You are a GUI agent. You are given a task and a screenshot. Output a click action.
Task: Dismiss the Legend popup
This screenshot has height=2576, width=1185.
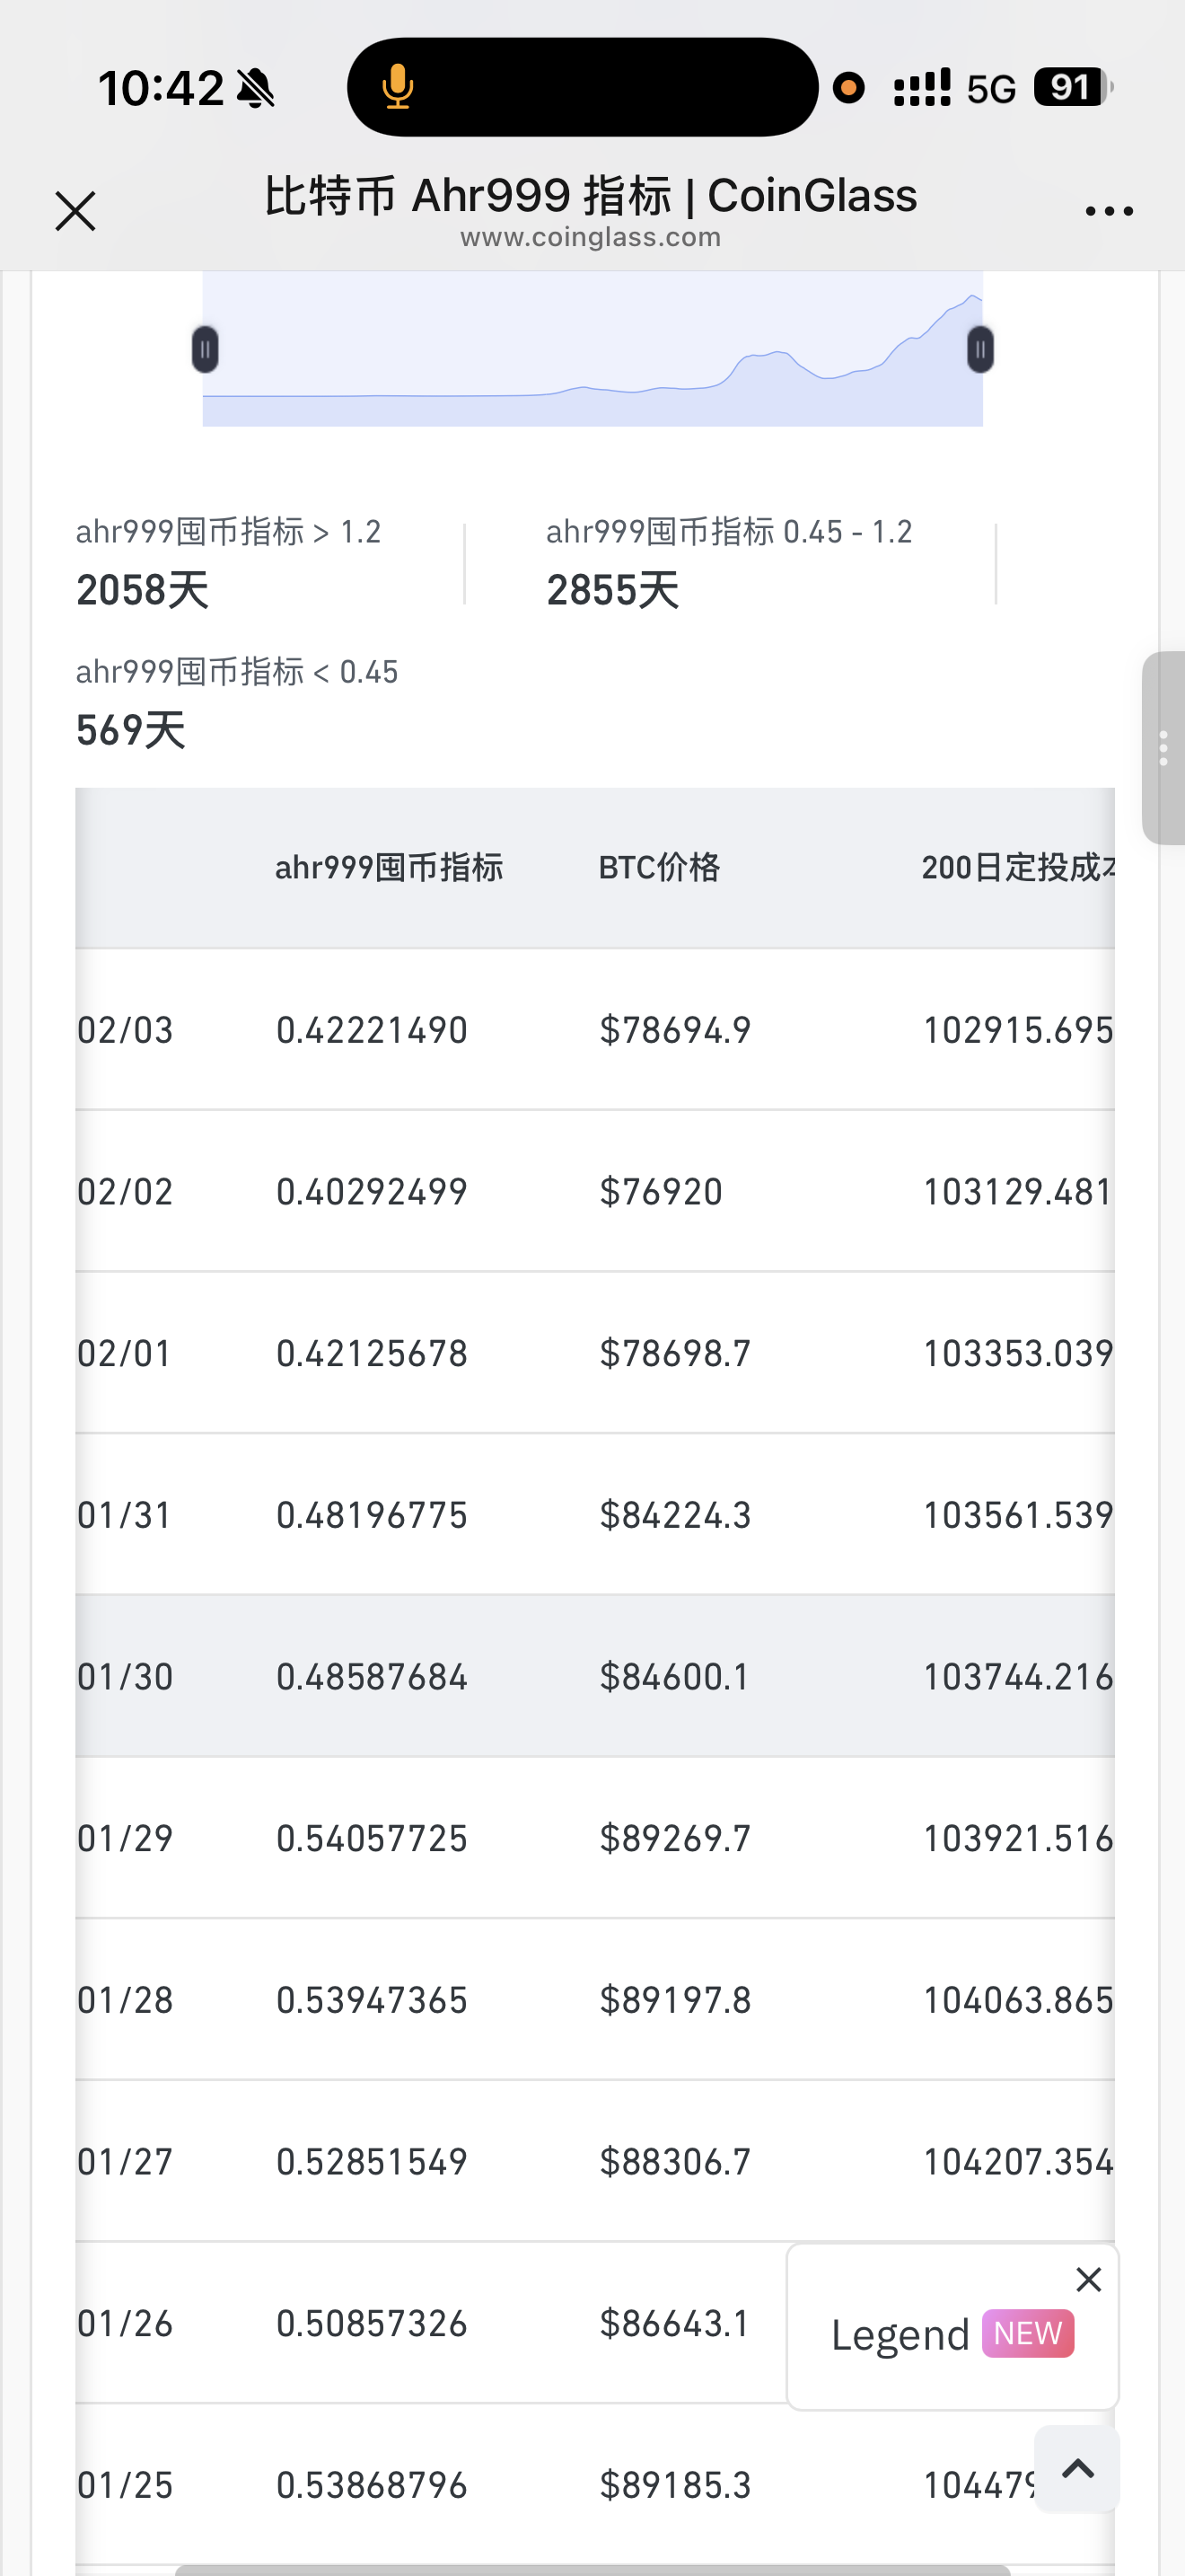click(1088, 2279)
